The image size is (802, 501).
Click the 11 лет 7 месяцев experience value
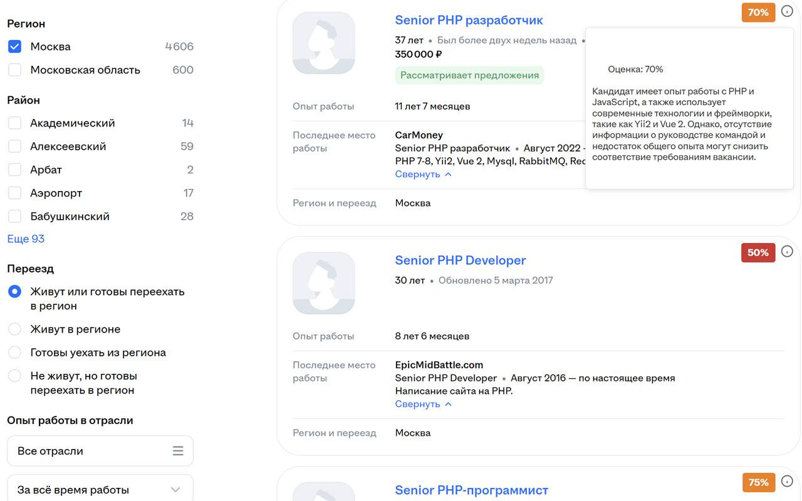[432, 106]
